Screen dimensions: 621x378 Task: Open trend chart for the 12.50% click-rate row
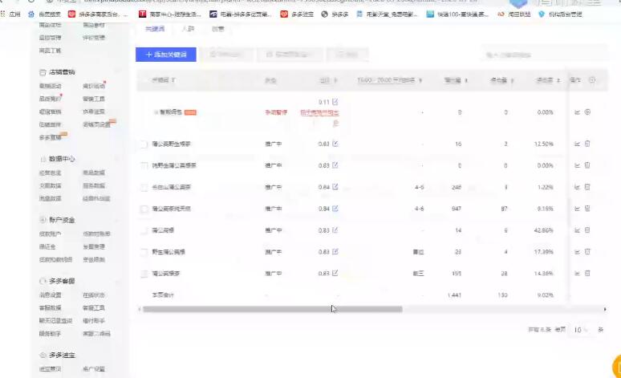point(577,144)
